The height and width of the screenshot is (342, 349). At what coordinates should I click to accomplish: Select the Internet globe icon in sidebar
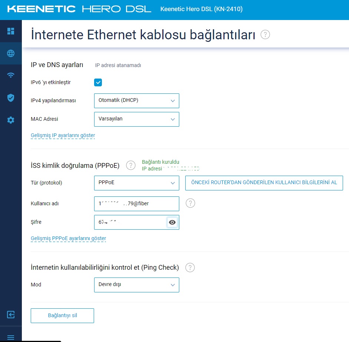coord(11,53)
